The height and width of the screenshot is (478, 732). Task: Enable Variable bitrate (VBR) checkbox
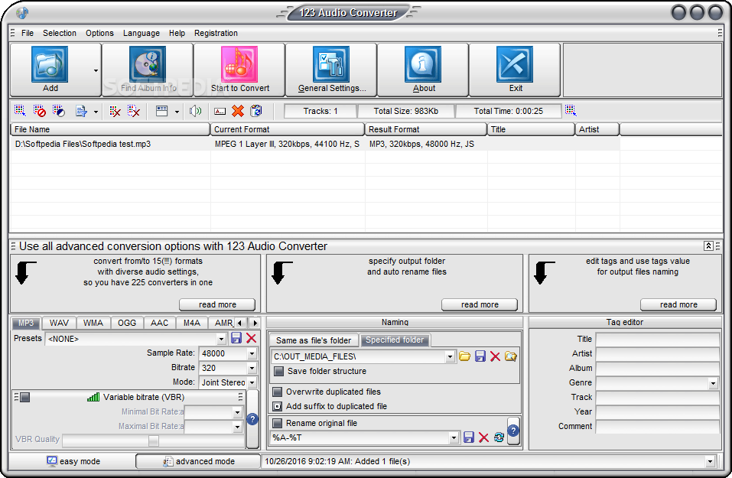25,397
